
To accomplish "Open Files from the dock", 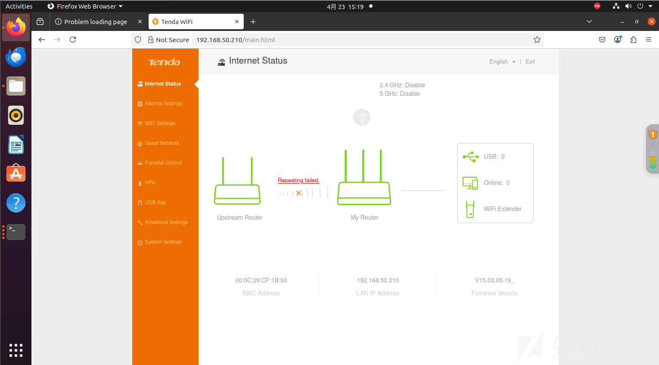I will coord(16,86).
